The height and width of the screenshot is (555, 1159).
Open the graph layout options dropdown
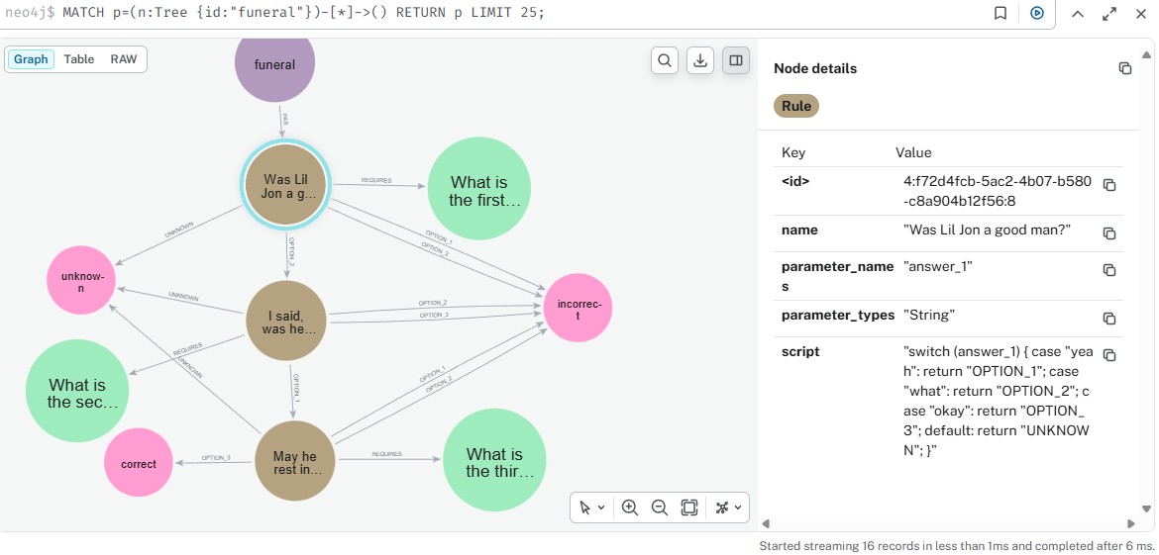(x=728, y=508)
